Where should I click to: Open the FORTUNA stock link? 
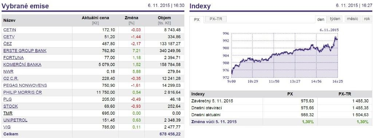tap(13, 57)
